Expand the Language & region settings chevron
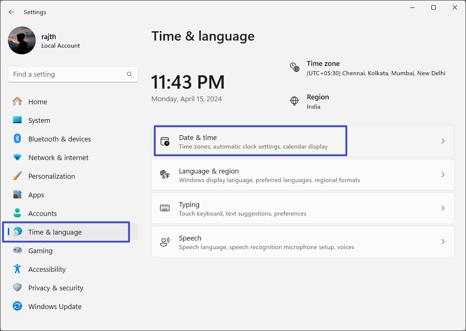This screenshot has height=331, width=466. 443,175
